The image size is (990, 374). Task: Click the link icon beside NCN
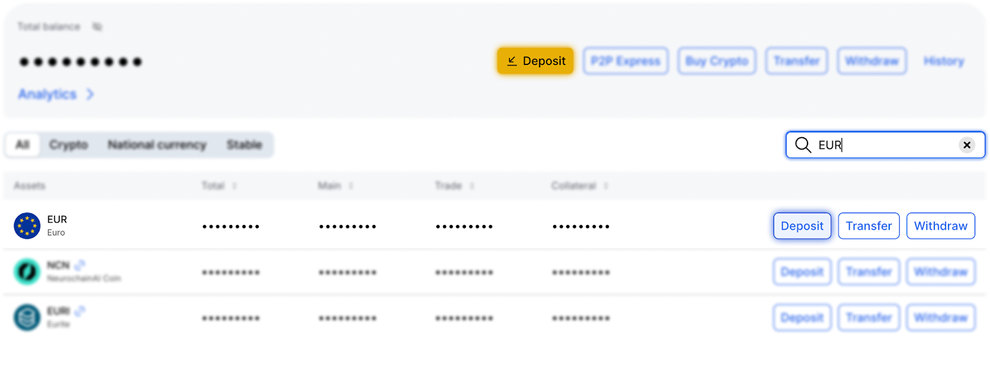(x=79, y=265)
